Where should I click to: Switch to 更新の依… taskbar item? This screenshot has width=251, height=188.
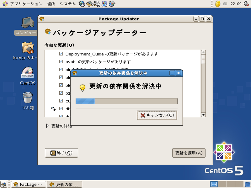pyautogui.click(x=65, y=184)
